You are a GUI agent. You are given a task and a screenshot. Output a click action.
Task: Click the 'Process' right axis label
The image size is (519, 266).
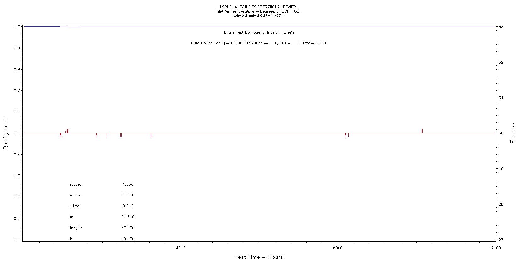point(512,133)
